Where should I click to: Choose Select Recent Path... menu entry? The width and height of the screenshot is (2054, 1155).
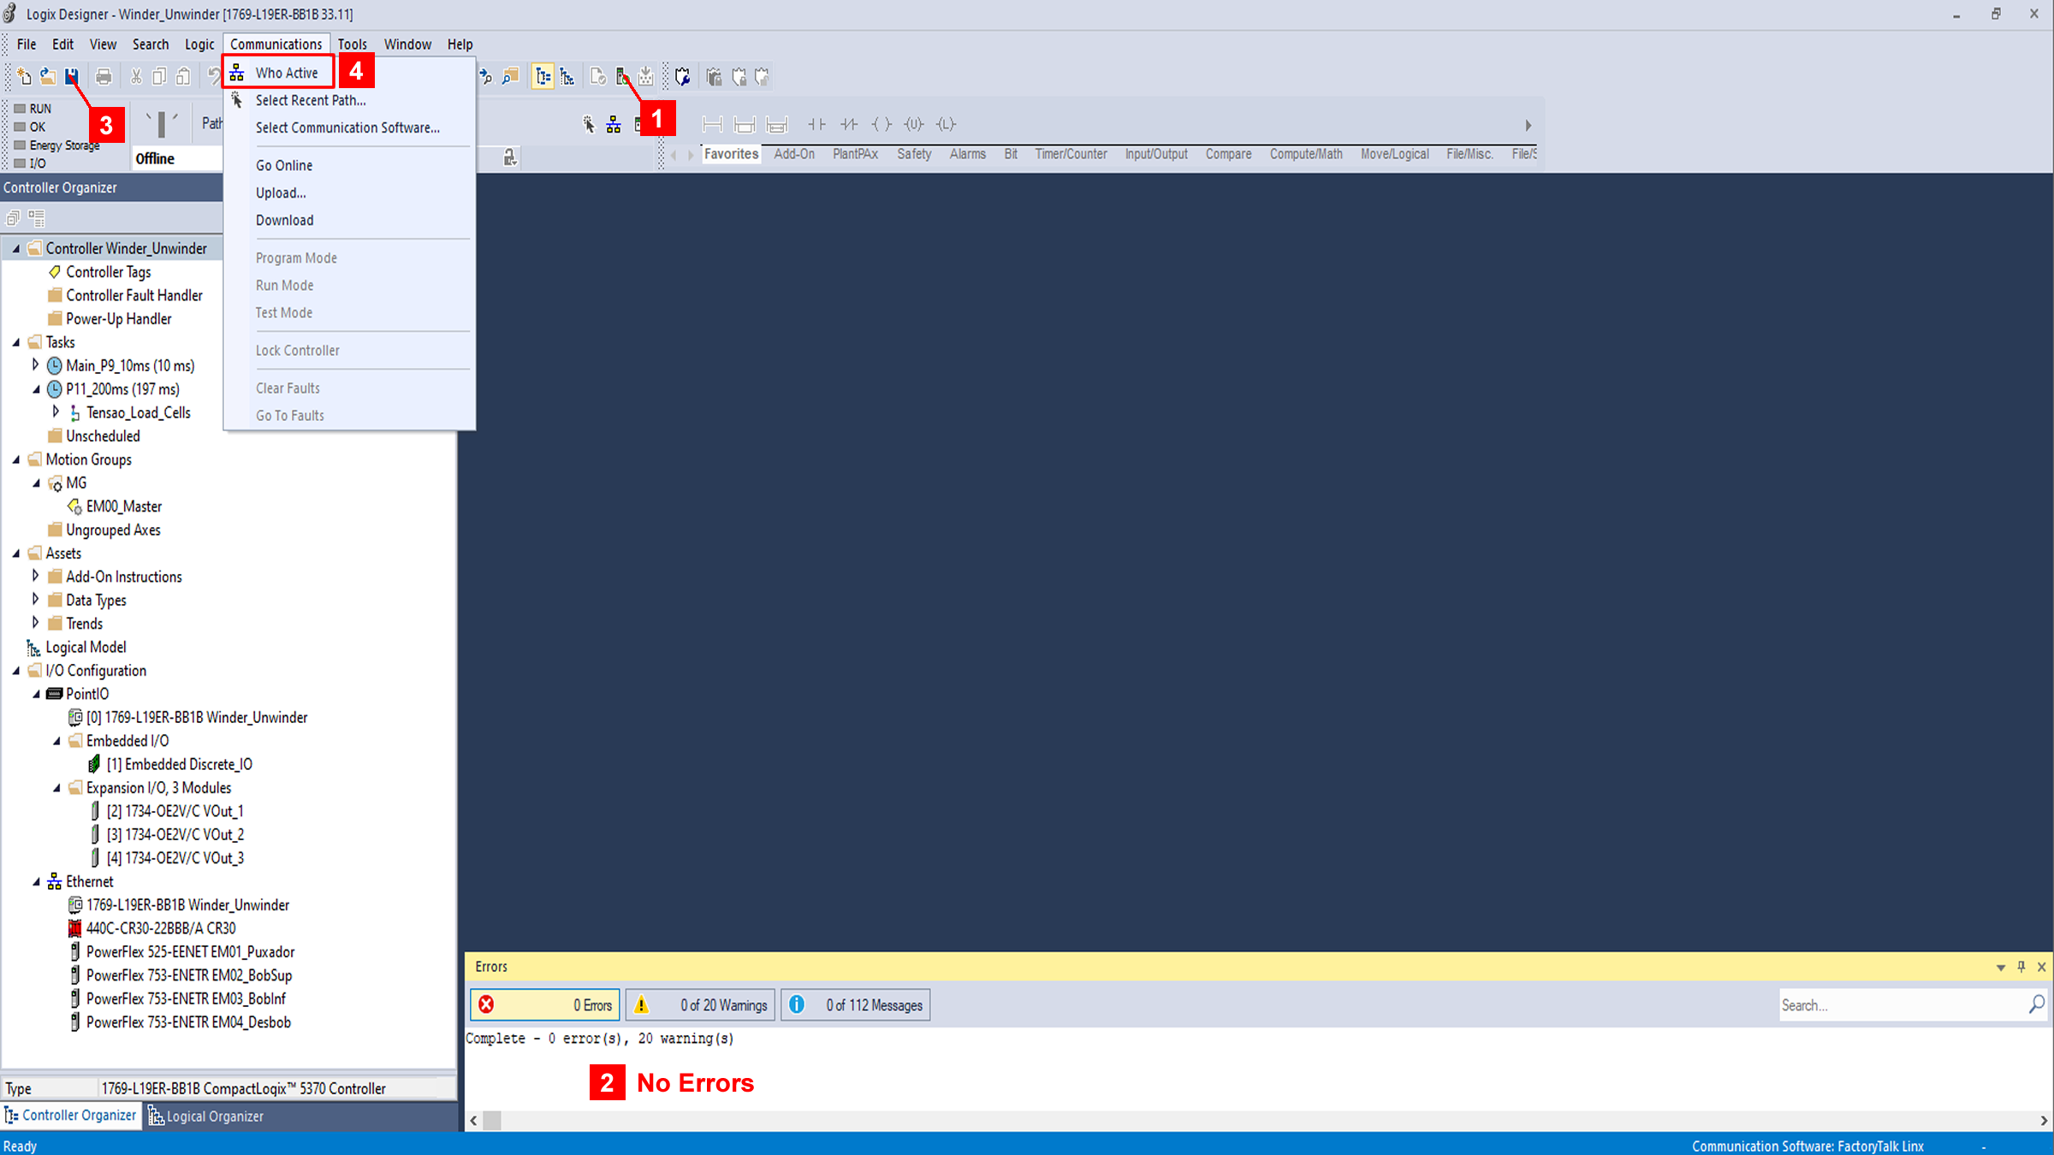311,100
